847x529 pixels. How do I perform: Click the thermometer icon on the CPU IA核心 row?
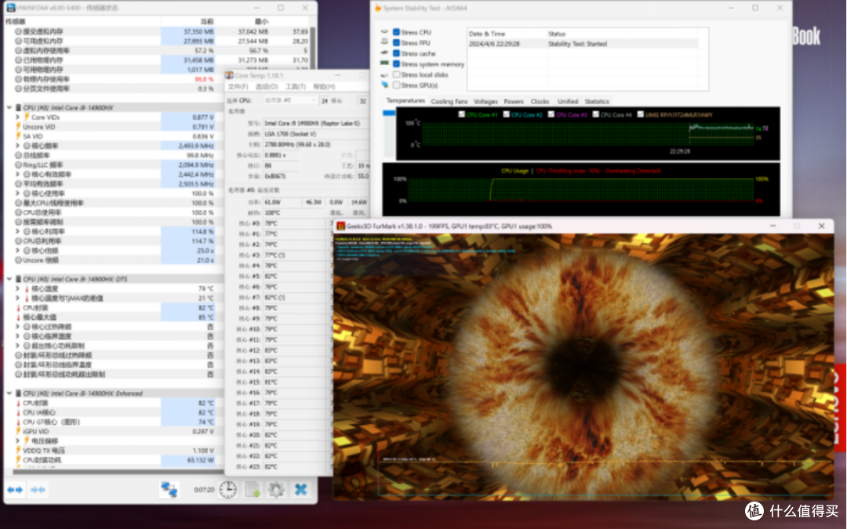click(18, 412)
